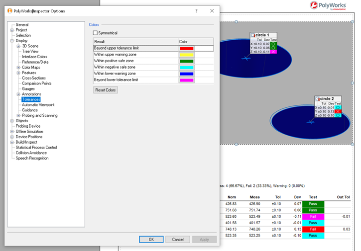This screenshot has width=361, height=251.
Task: Expand the Build/Inspect node
Action: click(x=12, y=142)
